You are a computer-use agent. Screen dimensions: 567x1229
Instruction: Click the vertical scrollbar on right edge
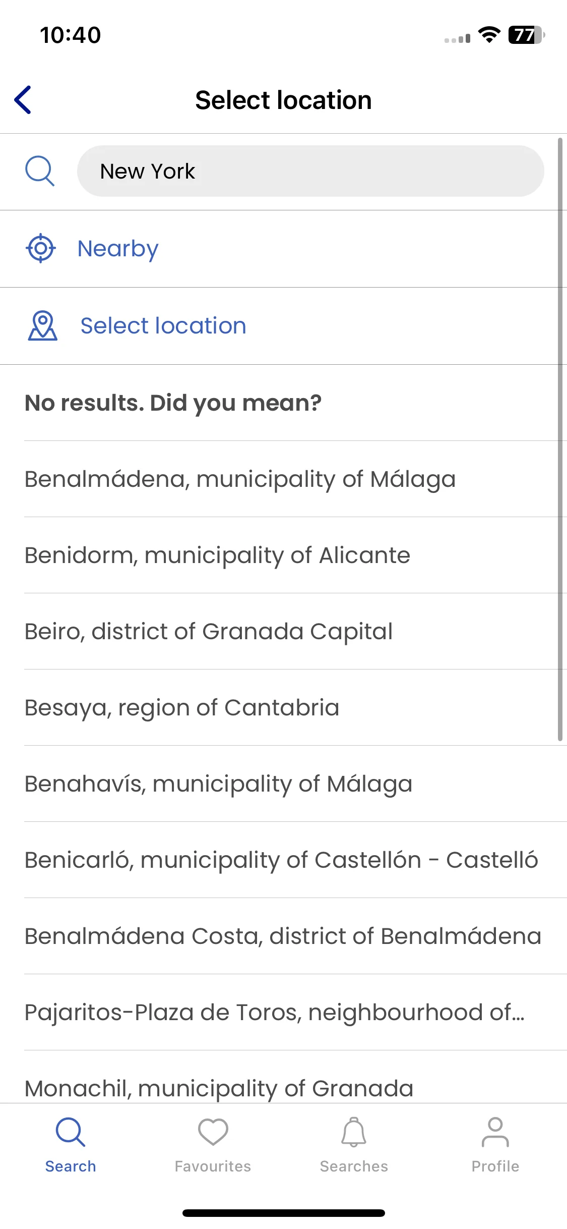pos(560,439)
